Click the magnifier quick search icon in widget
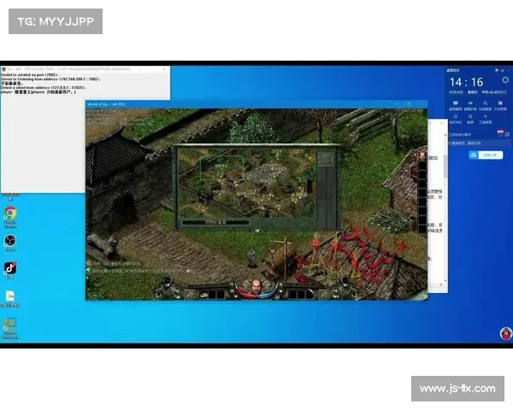The width and height of the screenshot is (513, 410). point(485,103)
